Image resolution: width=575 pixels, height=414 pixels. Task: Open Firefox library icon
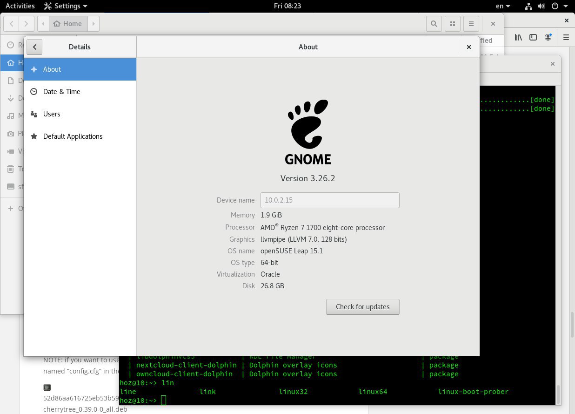click(x=518, y=37)
